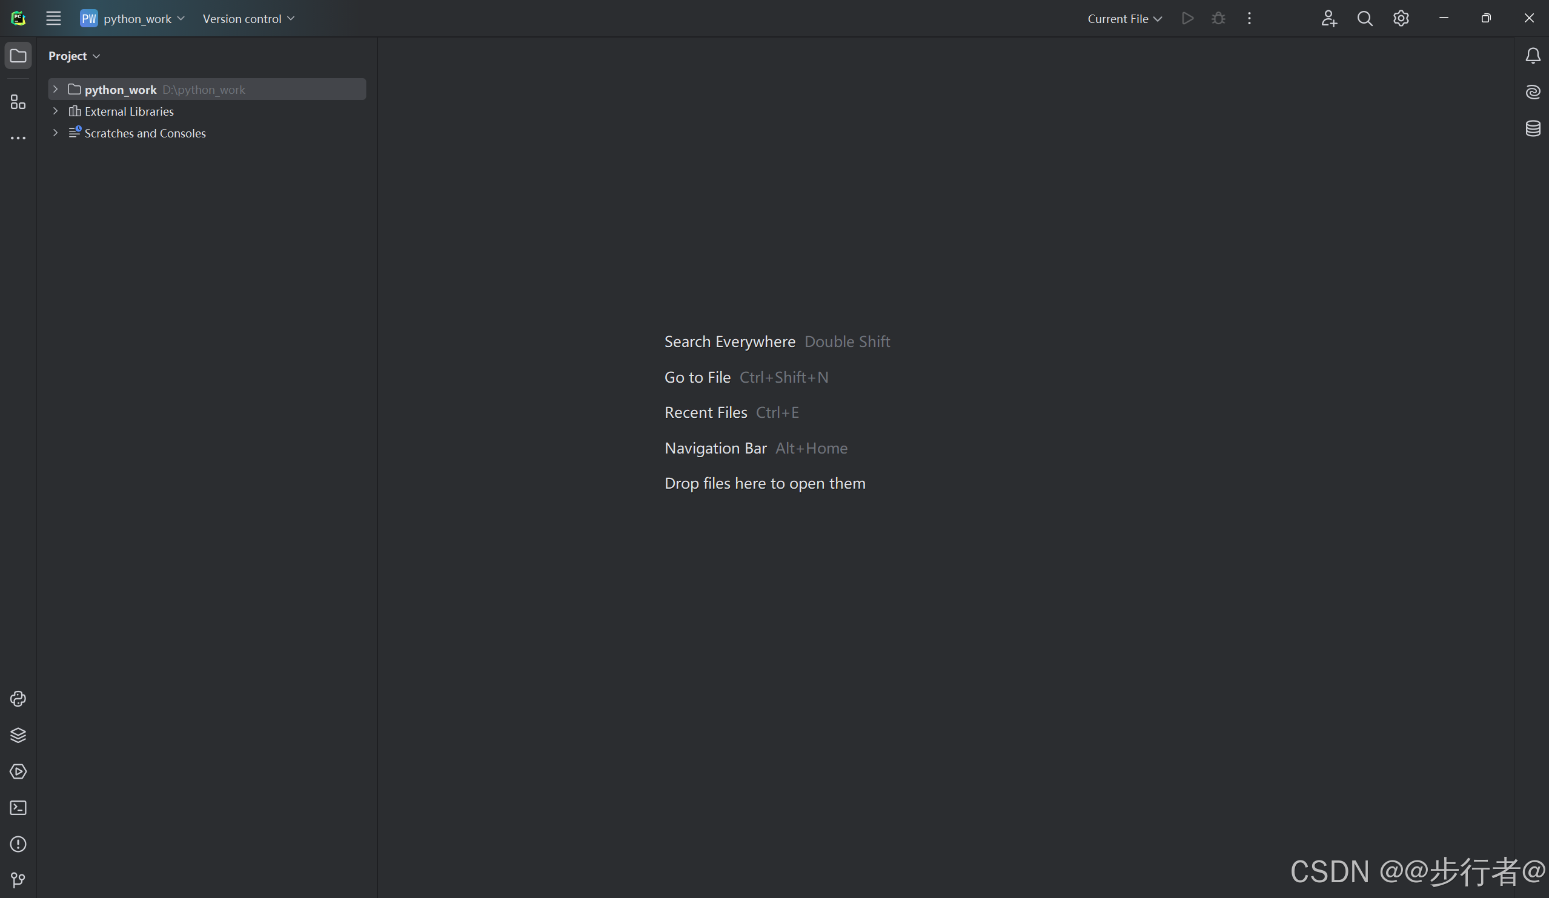Open the Python Packages layers icon
The height and width of the screenshot is (898, 1549).
(x=18, y=735)
